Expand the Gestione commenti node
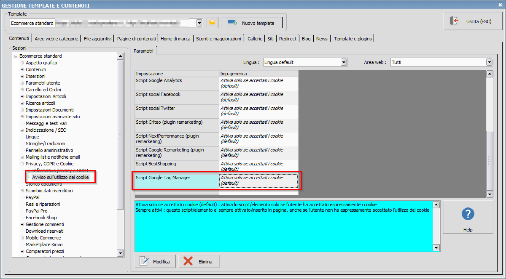Screen dimensions: 506x279 coord(22,224)
